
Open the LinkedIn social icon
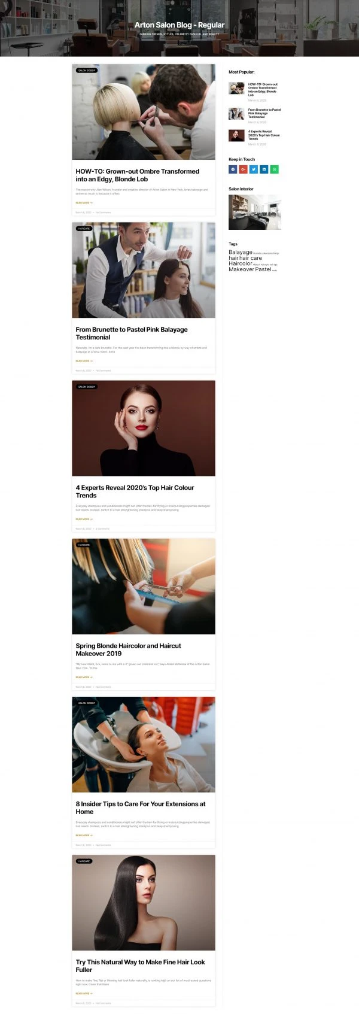point(264,169)
